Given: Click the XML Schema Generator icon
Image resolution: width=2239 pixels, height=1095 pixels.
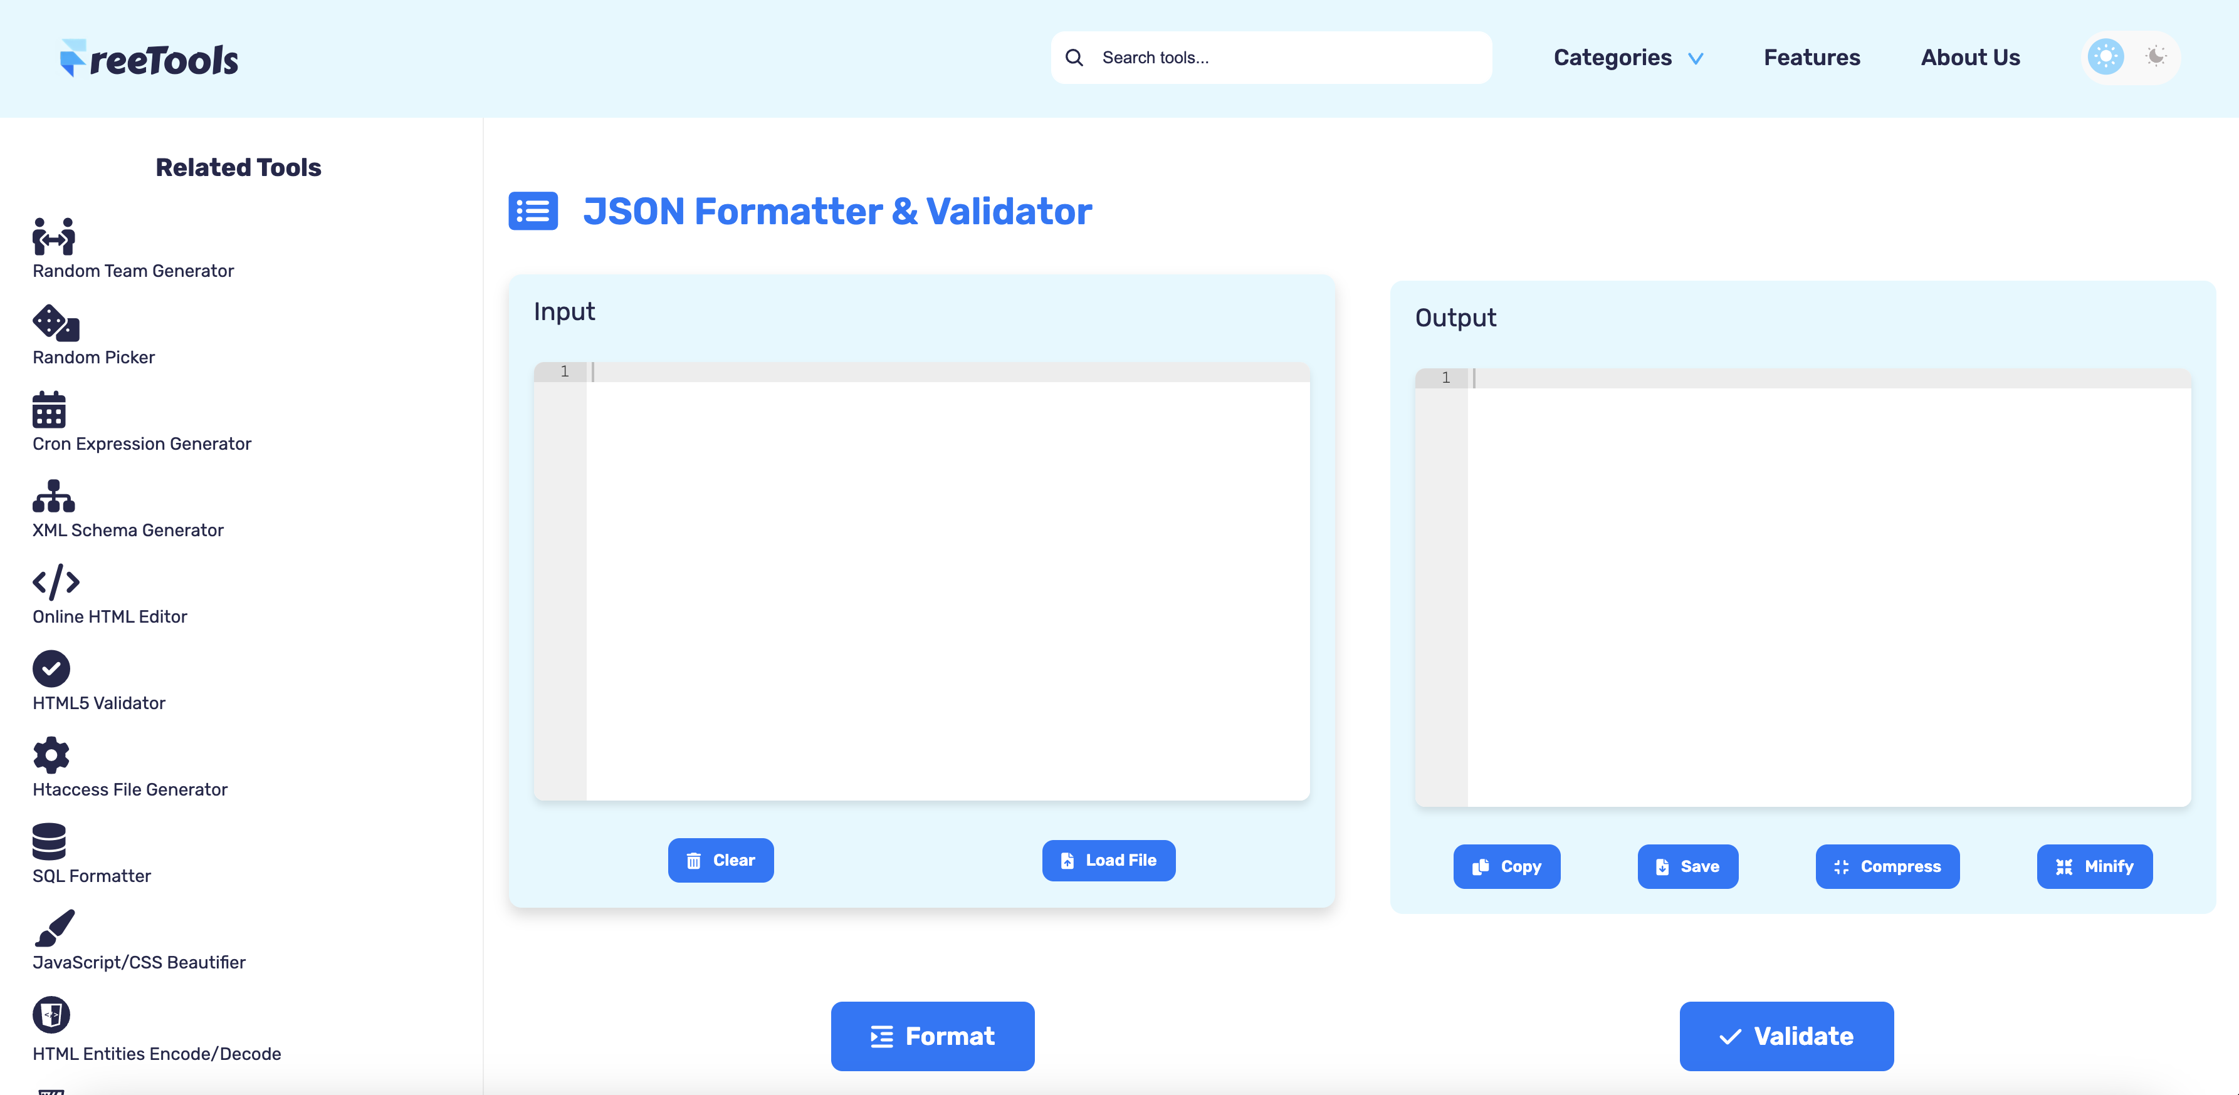Looking at the screenshot, I should coord(52,497).
